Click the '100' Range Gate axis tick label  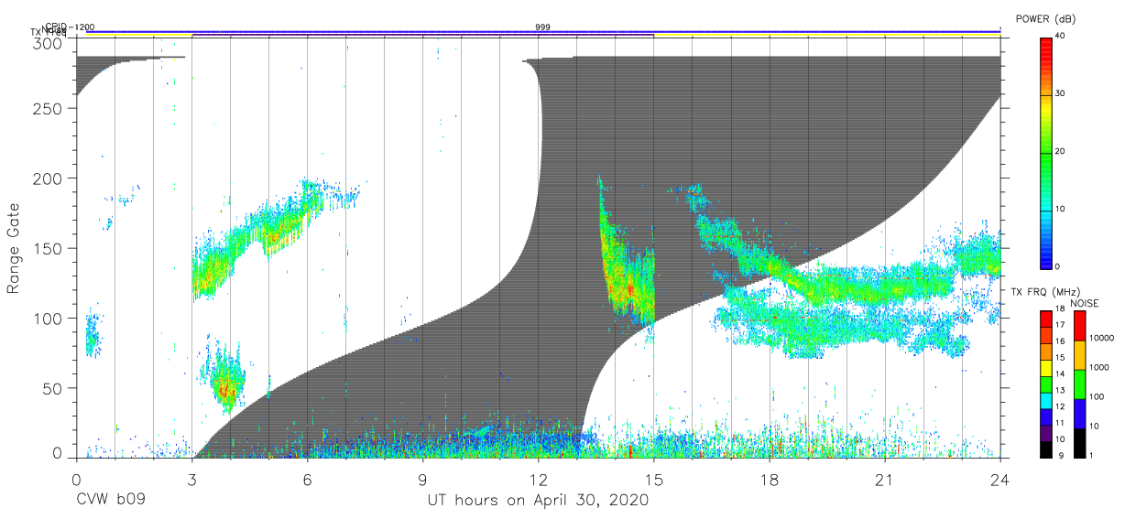[x=49, y=318]
